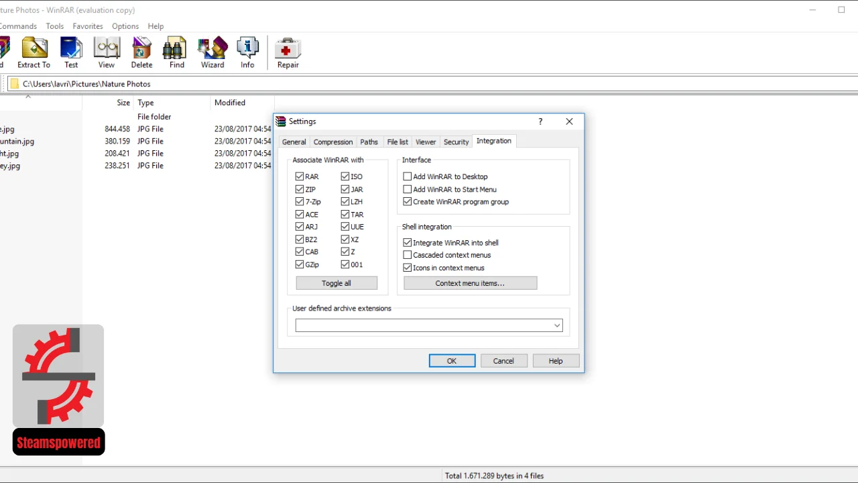Switch to the Compression tab
858x483 pixels.
(x=333, y=142)
